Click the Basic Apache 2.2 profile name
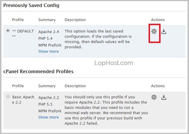189x134 pixels. (23, 99)
